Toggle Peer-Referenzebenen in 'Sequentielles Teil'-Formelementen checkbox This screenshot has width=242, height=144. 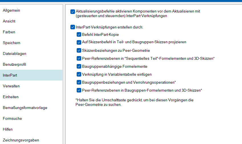click(x=79, y=58)
